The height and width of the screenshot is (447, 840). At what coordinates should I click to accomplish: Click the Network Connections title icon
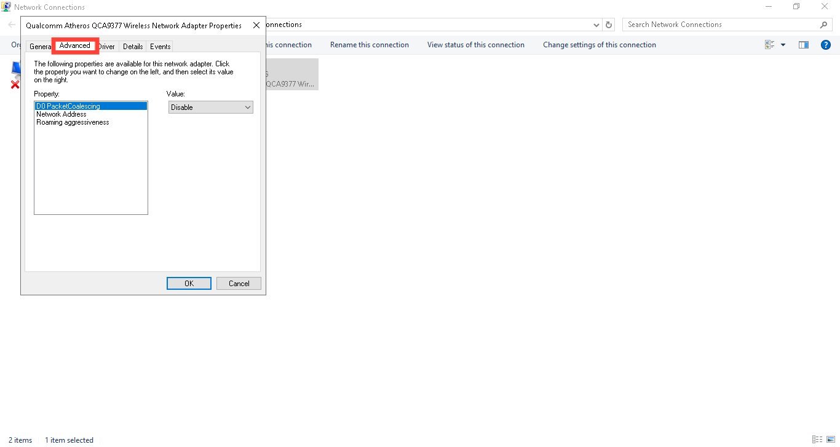coord(6,7)
